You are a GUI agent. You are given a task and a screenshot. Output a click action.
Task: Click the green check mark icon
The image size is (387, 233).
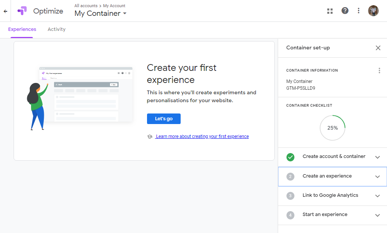point(290,157)
